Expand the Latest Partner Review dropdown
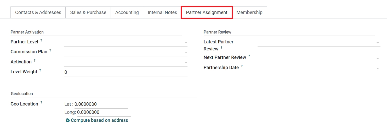 pos(378,43)
